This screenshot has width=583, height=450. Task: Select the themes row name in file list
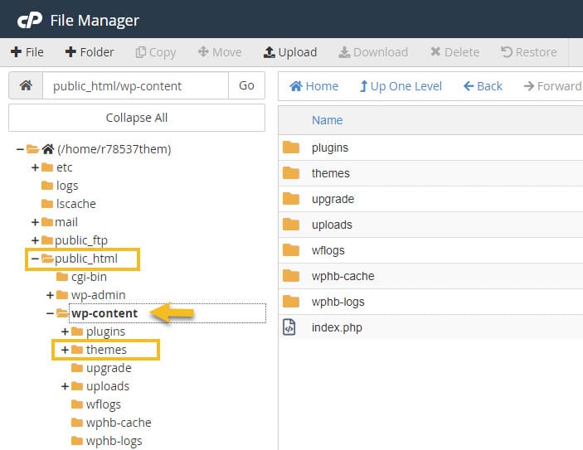(x=331, y=173)
